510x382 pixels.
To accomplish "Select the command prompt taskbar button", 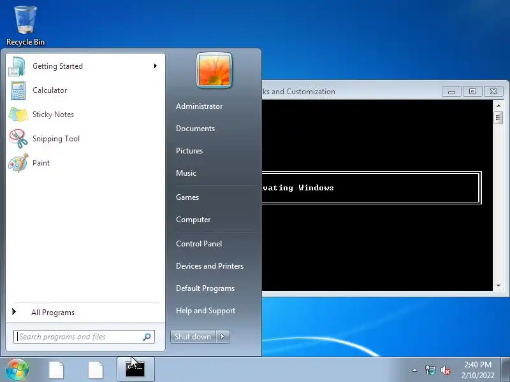I will (135, 370).
